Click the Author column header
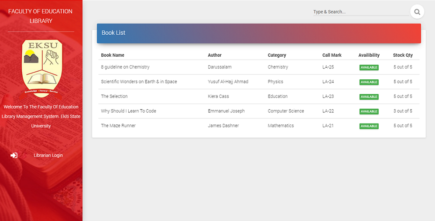Image resolution: width=435 pixels, height=221 pixels. [215, 55]
